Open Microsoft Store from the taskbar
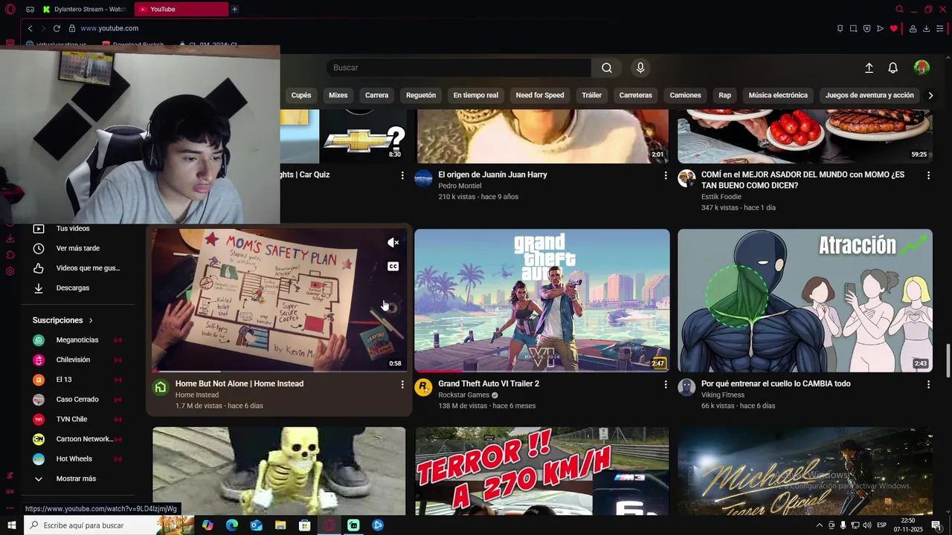 (x=305, y=525)
